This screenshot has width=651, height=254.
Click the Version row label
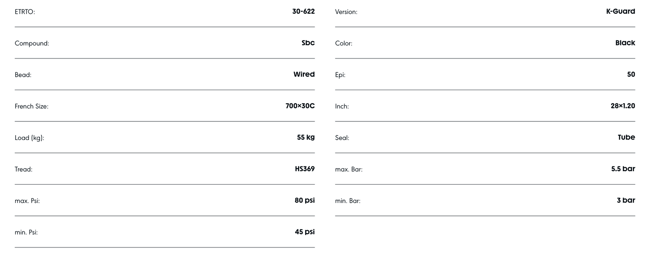[x=346, y=12]
